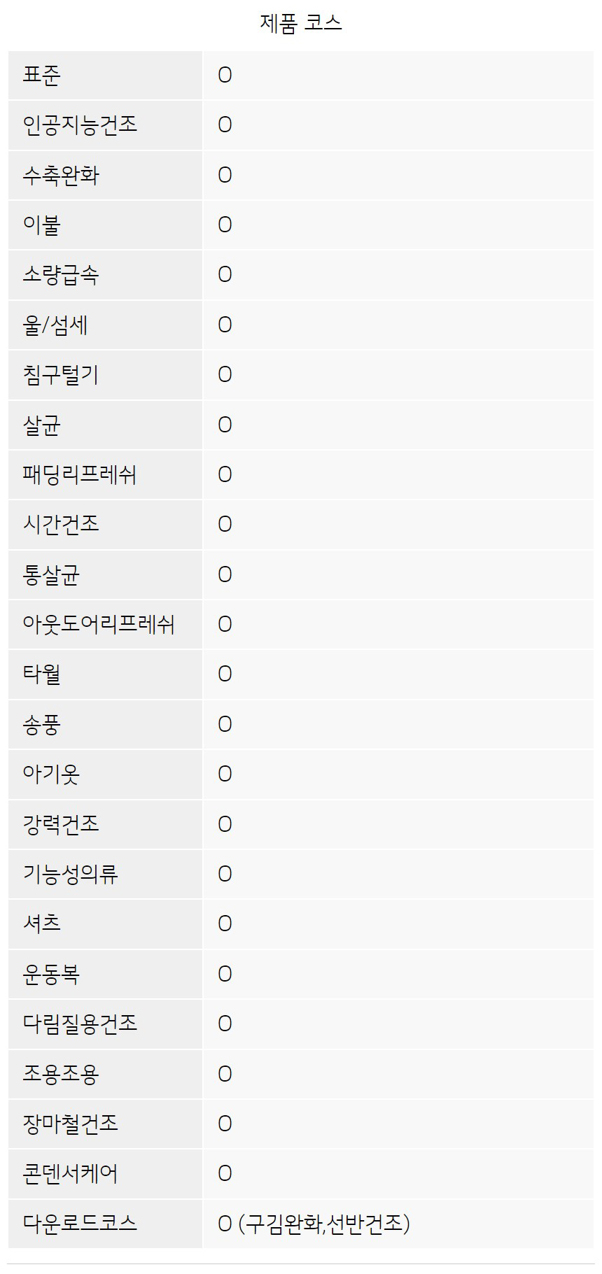Select the 다림질용건조 row label
This screenshot has width=602, height=1274.
tap(80, 1024)
